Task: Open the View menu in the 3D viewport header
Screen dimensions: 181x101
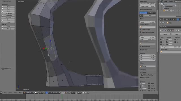Action: point(5,93)
